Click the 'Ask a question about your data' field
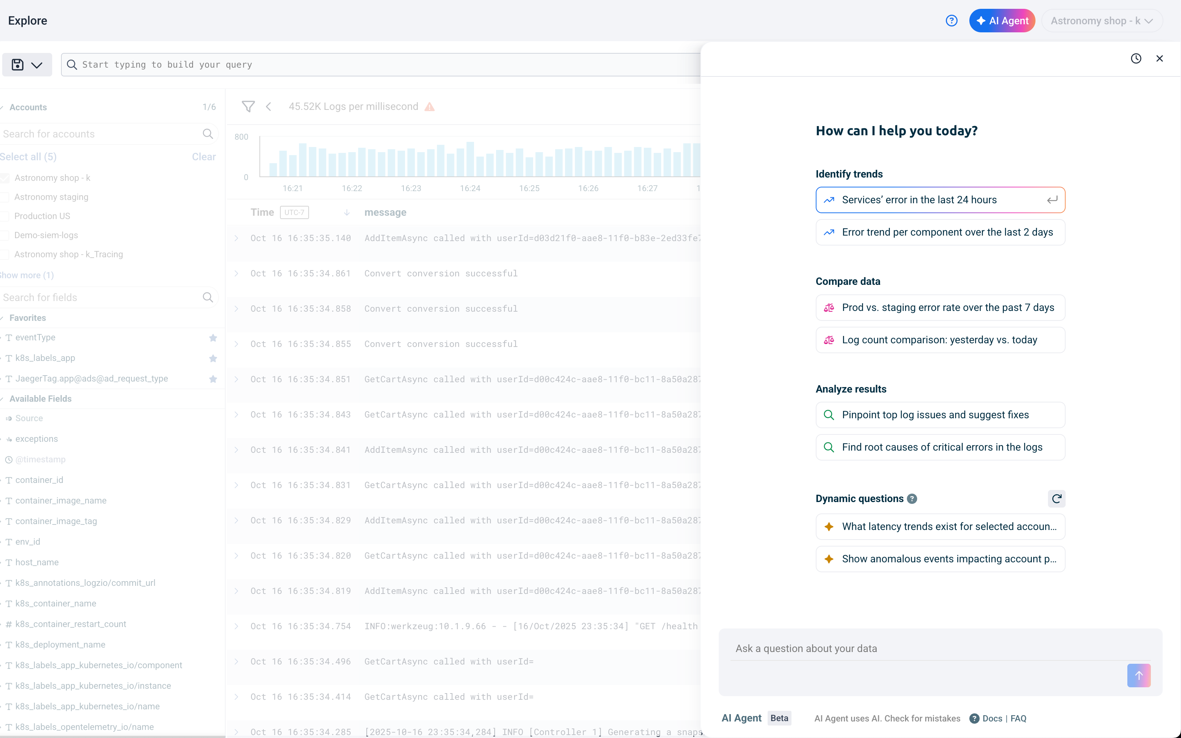Screen dimensions: 1181x738 coord(927,648)
